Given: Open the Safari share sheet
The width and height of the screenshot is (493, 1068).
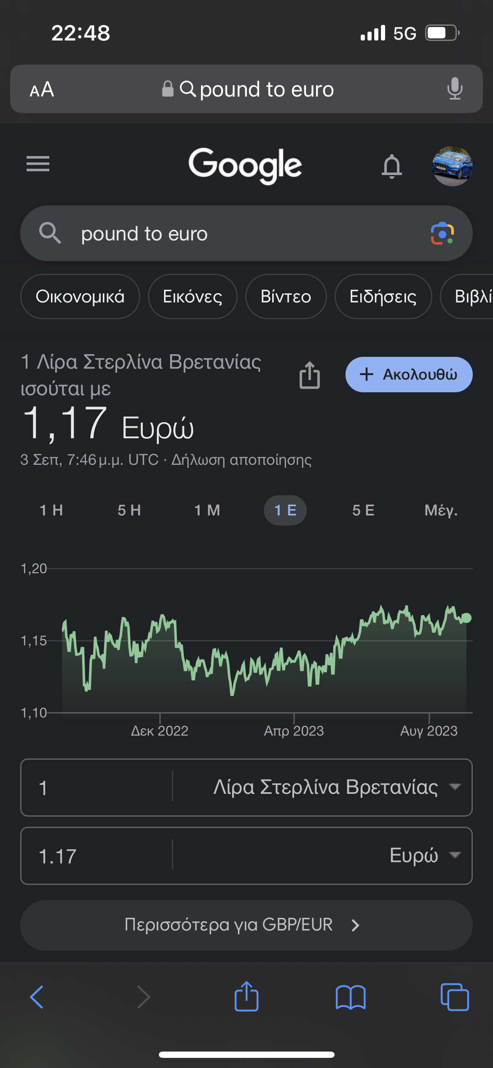Looking at the screenshot, I should (x=246, y=996).
